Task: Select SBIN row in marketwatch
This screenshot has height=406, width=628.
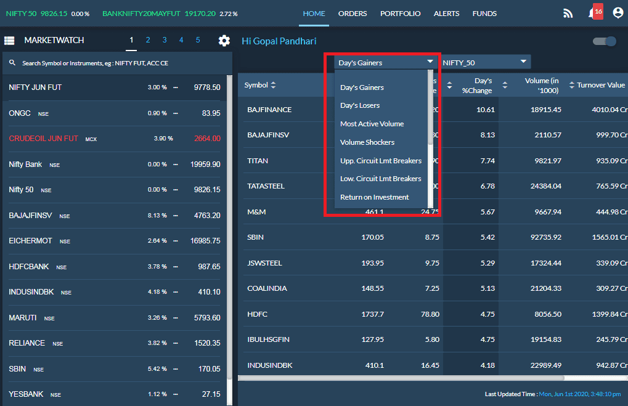Action: 115,369
